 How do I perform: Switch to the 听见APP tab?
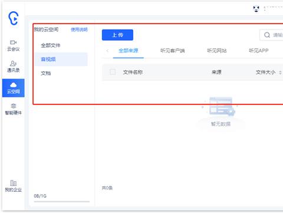259,51
